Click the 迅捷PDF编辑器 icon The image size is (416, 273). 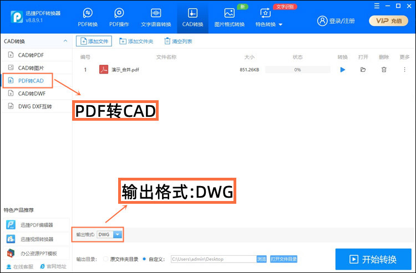[x=11, y=225]
